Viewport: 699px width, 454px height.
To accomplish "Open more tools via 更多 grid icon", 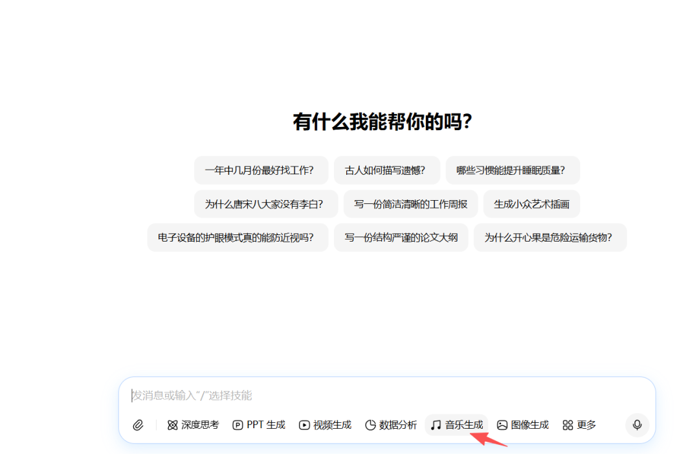I will pos(568,425).
